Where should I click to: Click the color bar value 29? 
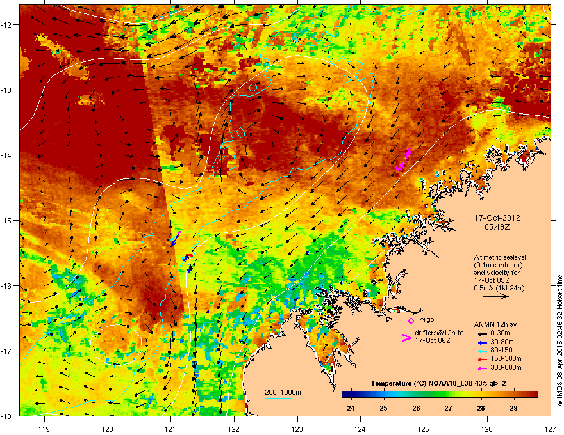point(513,408)
